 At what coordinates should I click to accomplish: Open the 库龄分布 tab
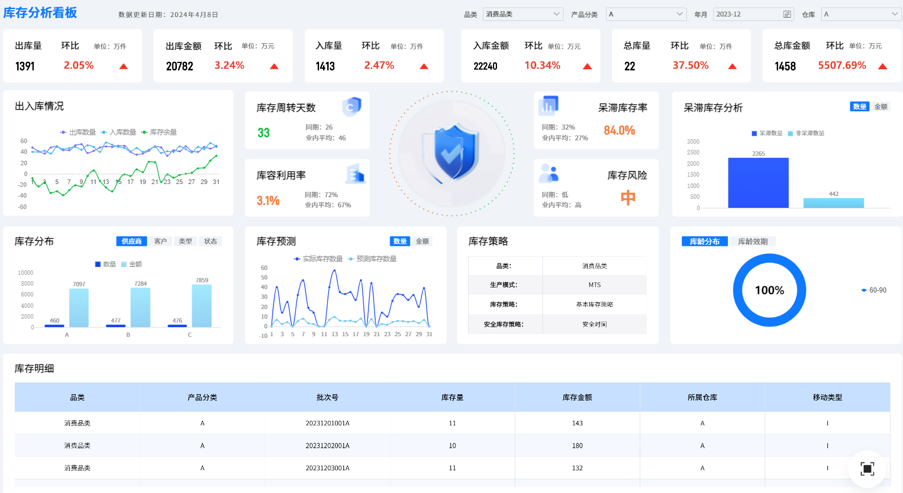pos(705,241)
